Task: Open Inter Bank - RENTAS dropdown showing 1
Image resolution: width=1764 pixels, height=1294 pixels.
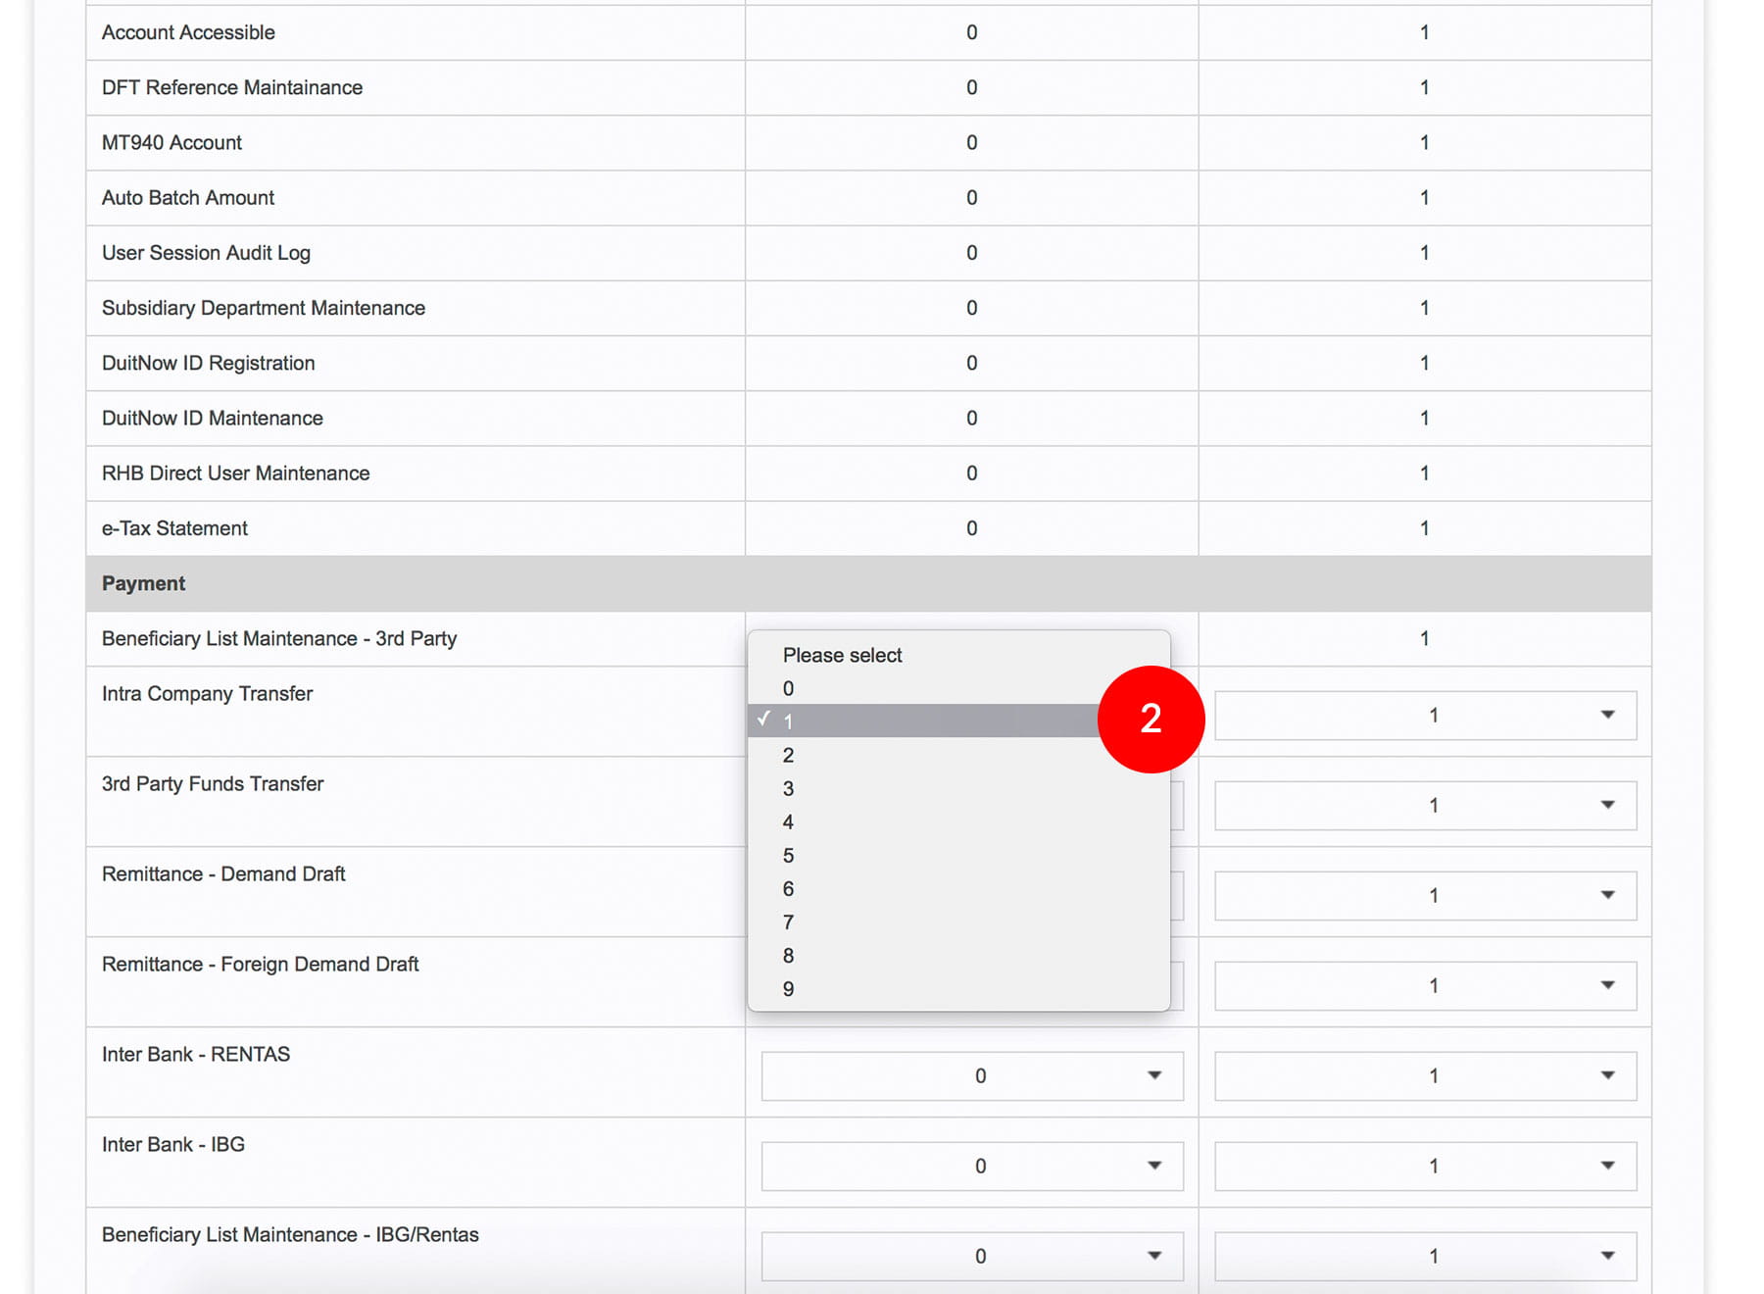Action: (1425, 1076)
